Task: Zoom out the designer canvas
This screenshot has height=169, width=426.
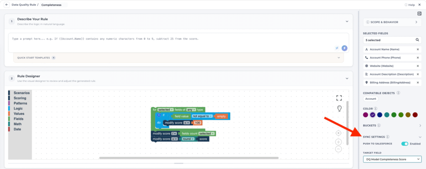Action: tap(338, 149)
